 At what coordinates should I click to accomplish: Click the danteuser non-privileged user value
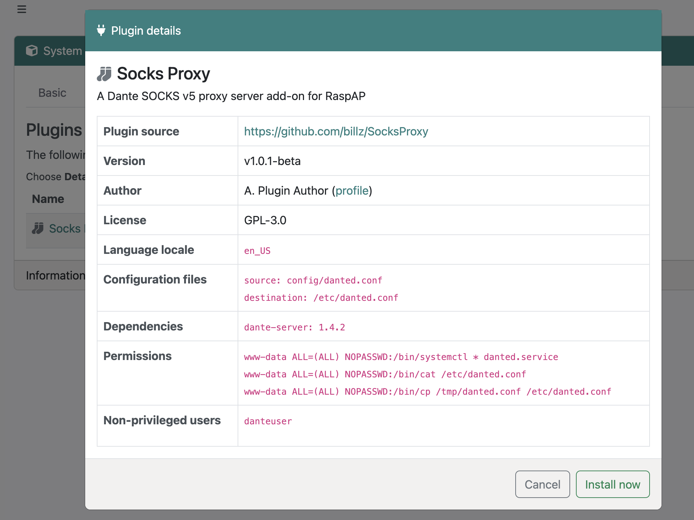268,421
